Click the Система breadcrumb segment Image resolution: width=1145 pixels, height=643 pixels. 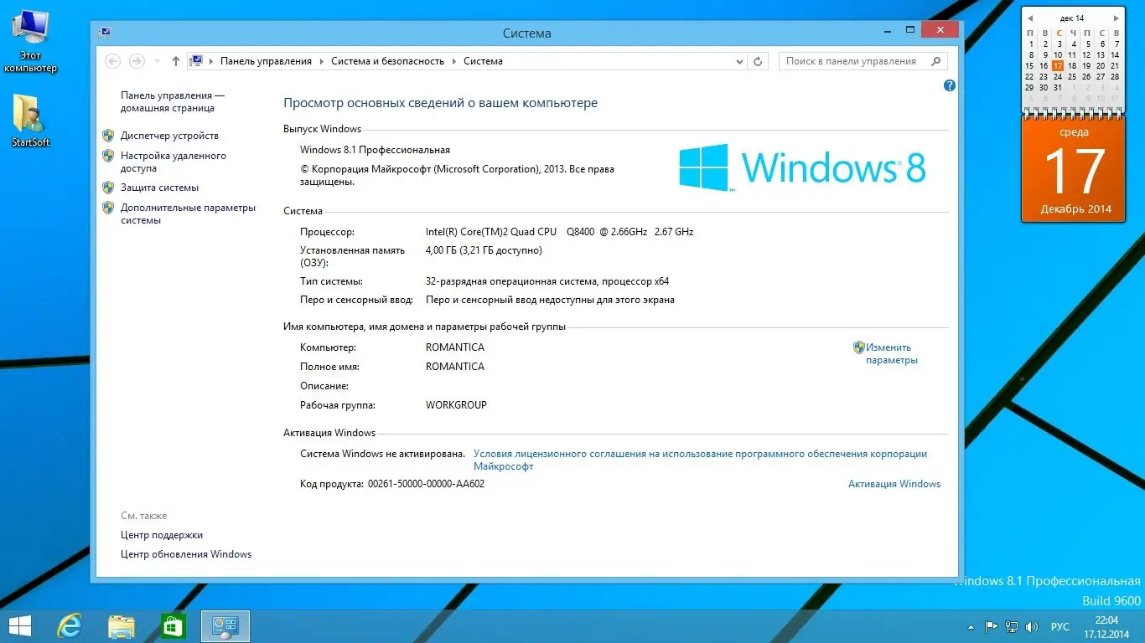click(483, 61)
